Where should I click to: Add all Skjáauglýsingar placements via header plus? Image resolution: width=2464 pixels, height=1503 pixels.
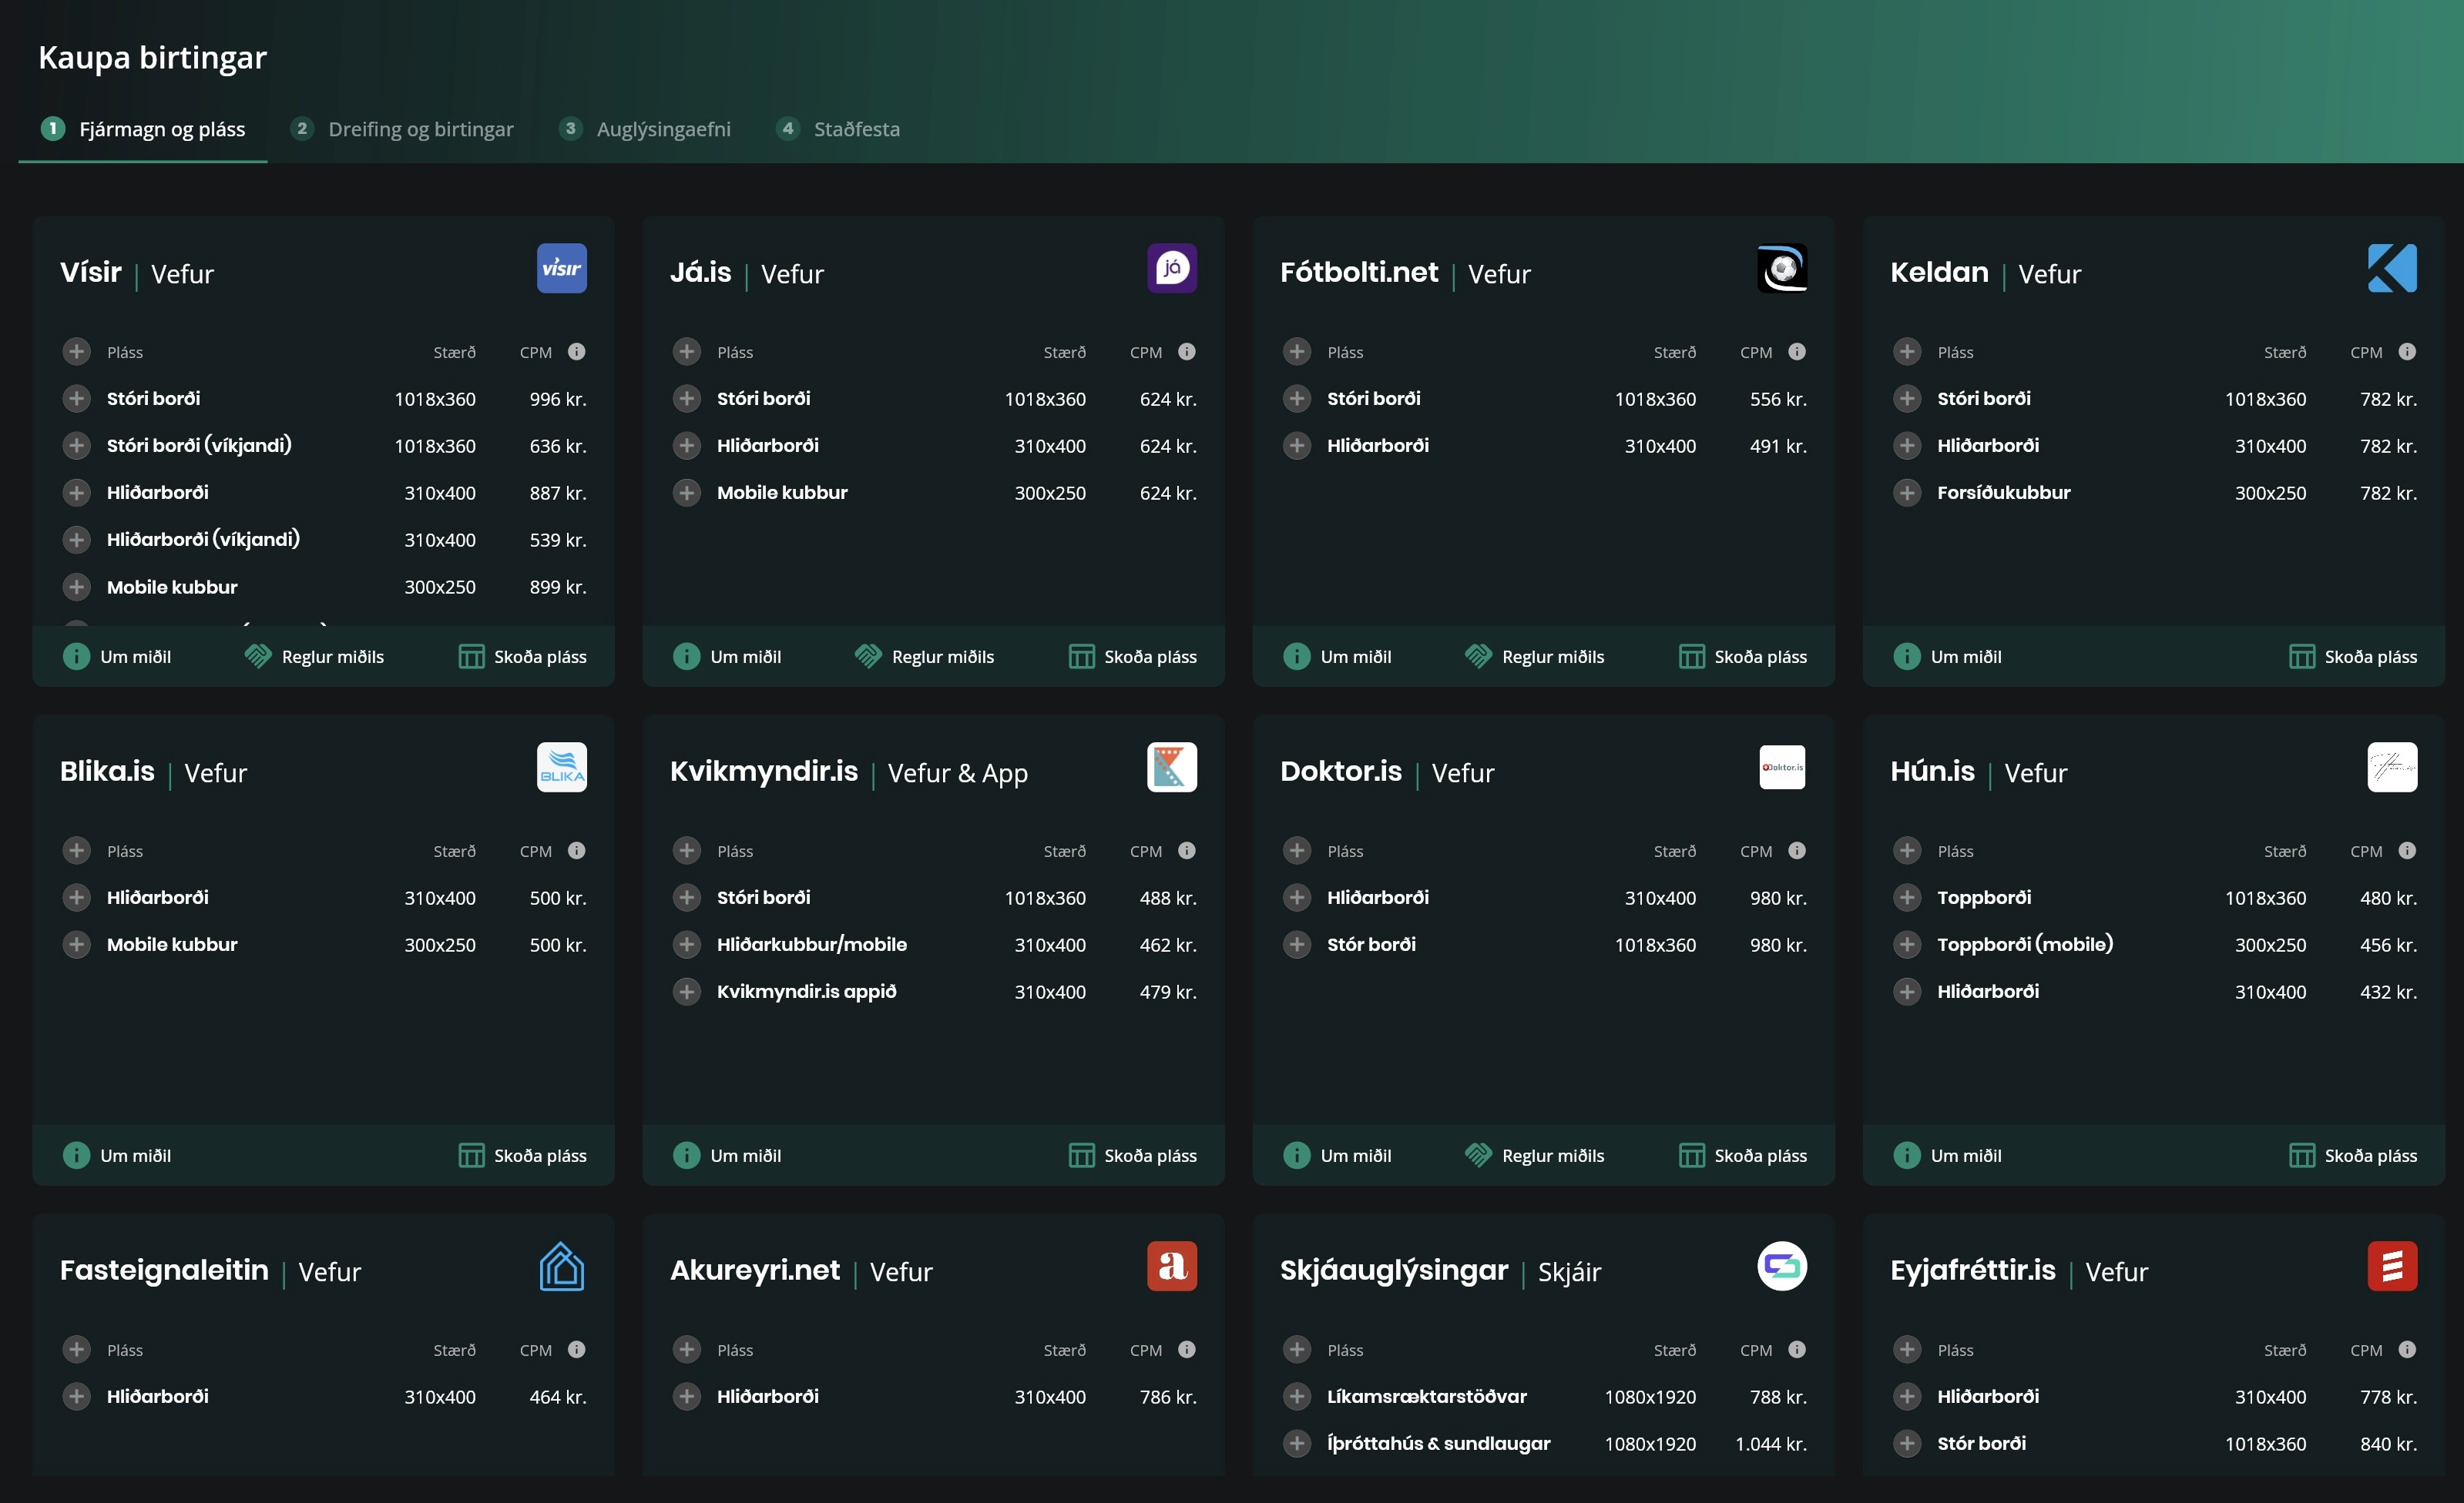pyautogui.click(x=1296, y=1348)
